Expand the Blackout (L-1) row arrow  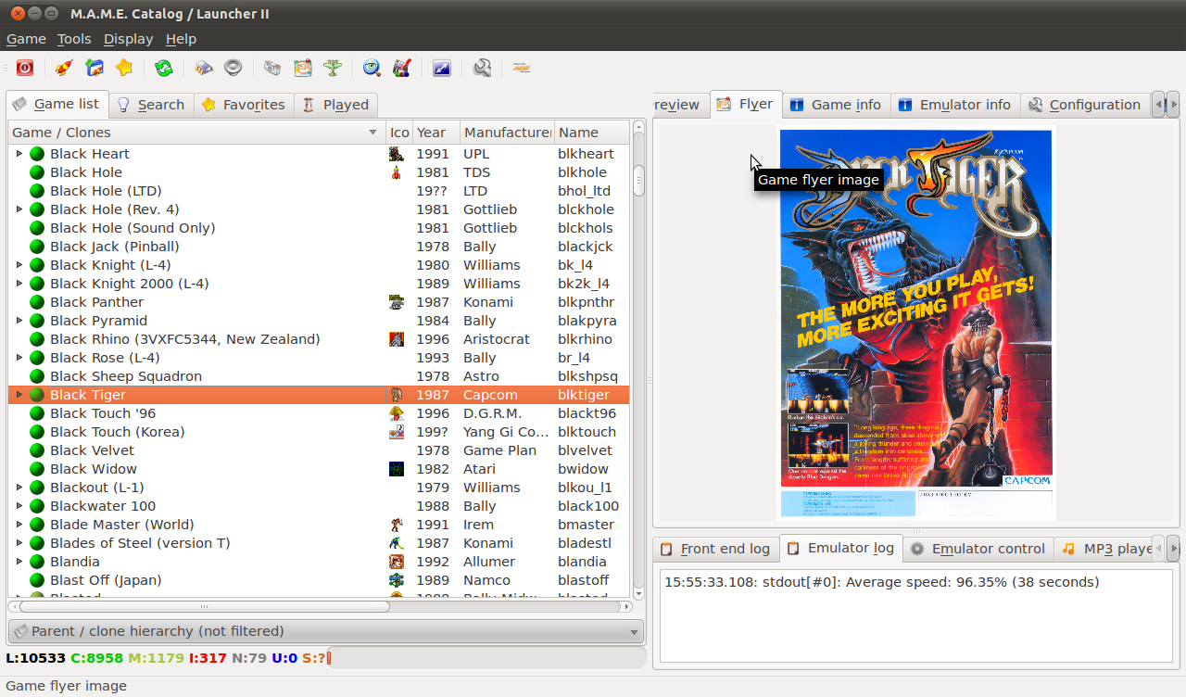point(19,488)
